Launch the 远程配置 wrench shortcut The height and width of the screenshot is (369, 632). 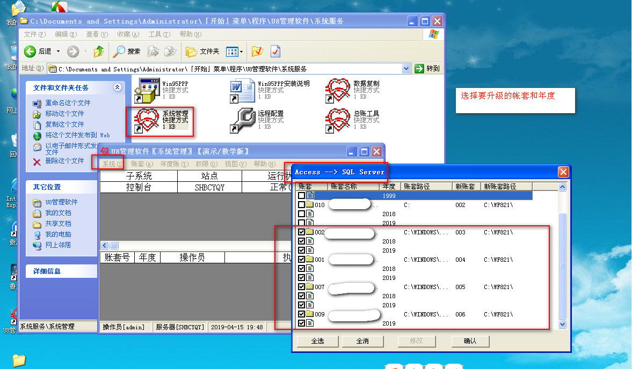(x=242, y=120)
